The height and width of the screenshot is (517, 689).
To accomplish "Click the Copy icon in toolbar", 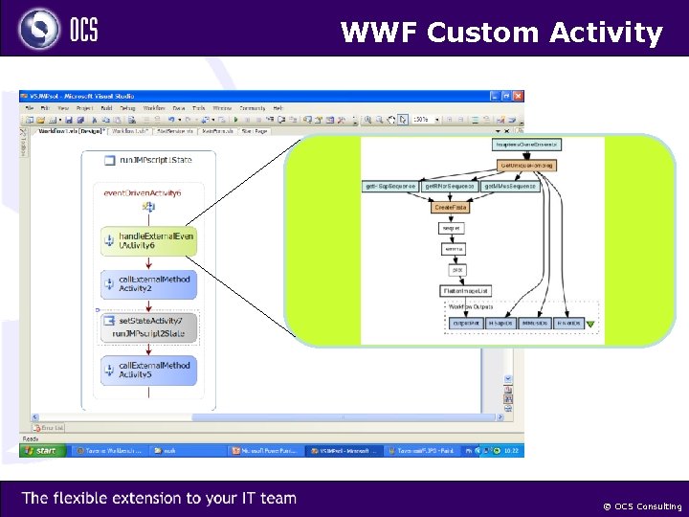I will tap(106, 120).
